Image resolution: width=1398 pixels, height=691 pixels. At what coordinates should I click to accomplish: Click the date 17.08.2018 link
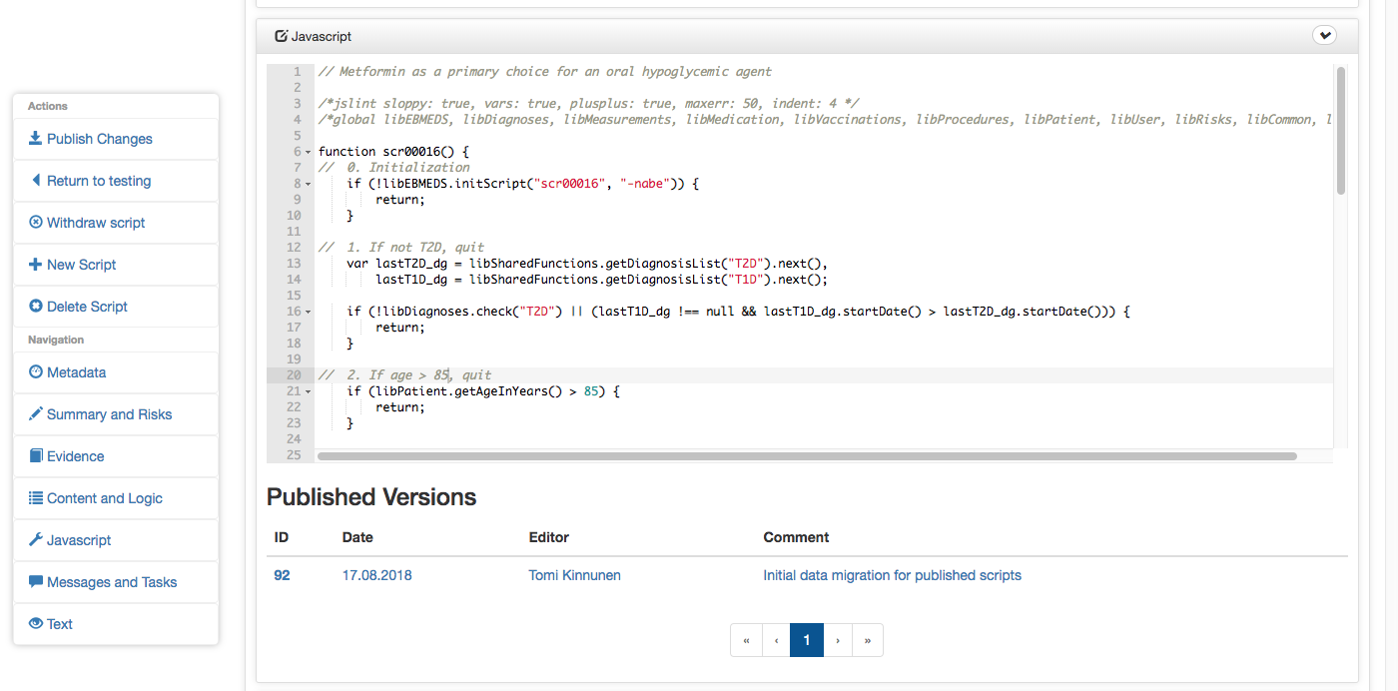click(376, 575)
